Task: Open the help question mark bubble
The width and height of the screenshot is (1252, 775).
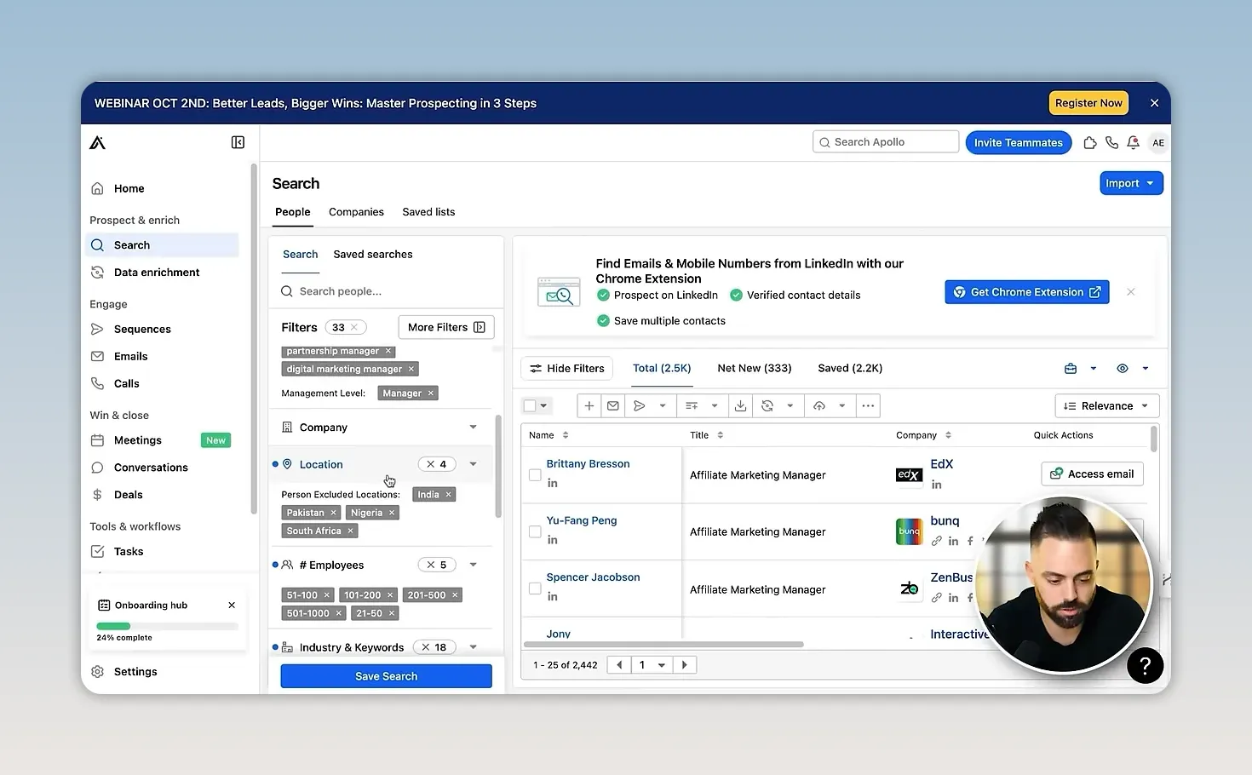Action: 1145,665
